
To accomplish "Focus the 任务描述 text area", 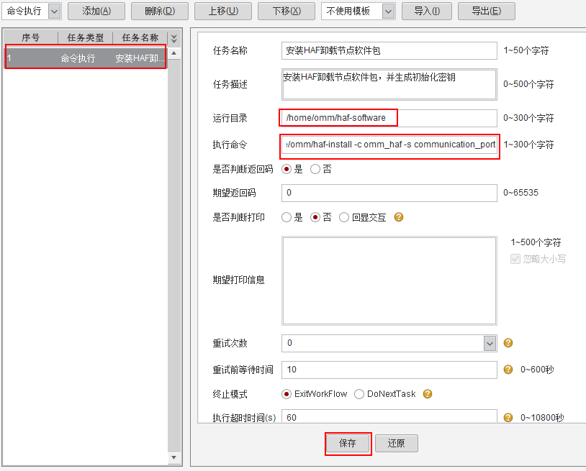I will pos(389,84).
